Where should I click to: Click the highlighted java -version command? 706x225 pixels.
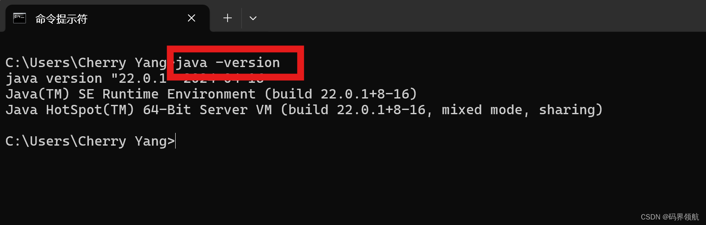point(228,63)
